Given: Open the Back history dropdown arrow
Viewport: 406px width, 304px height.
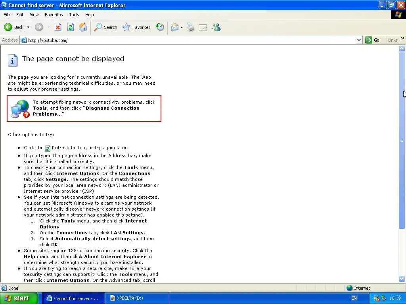Looking at the screenshot, I should pos(28,27).
